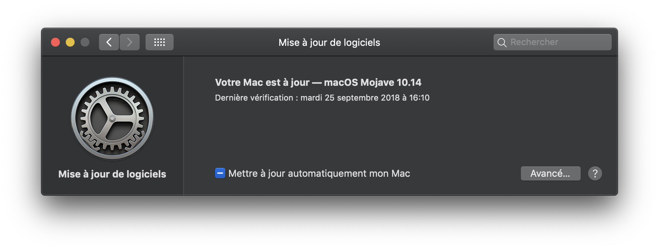Image resolution: width=659 pixels, height=250 pixels.
Task: Click the 'Rechercher' placeholder text
Action: (x=534, y=42)
